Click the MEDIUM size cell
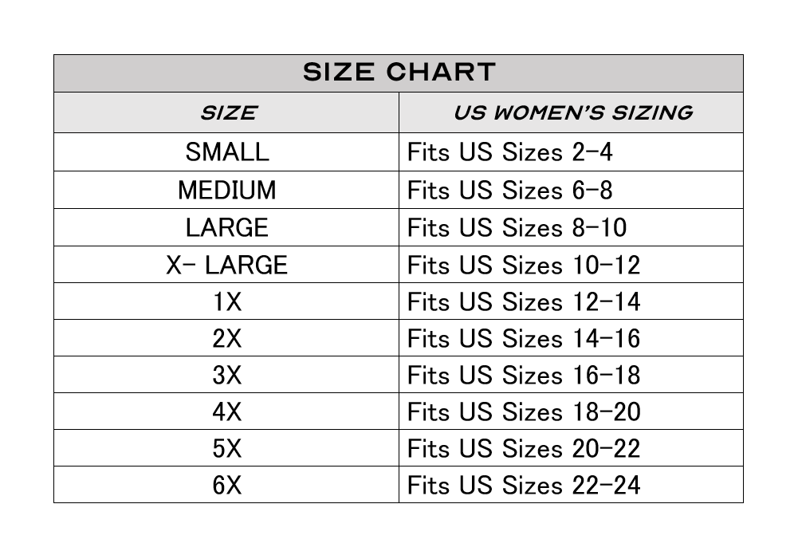 226,190
